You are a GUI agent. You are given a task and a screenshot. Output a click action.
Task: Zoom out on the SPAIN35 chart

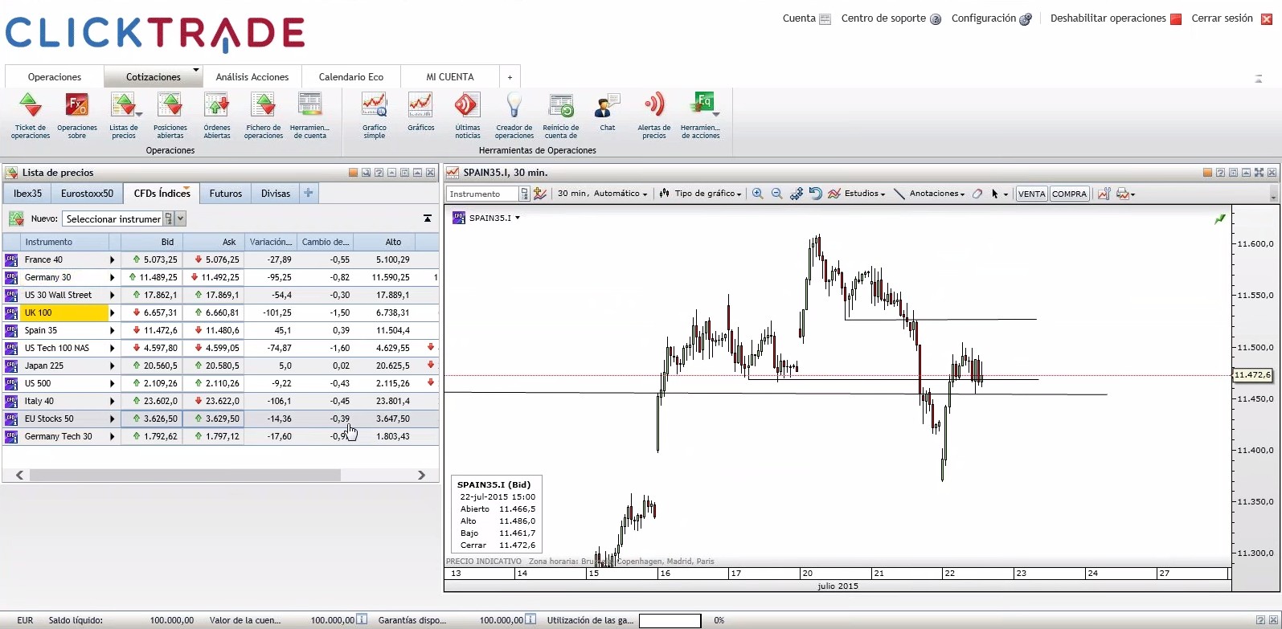tap(776, 194)
